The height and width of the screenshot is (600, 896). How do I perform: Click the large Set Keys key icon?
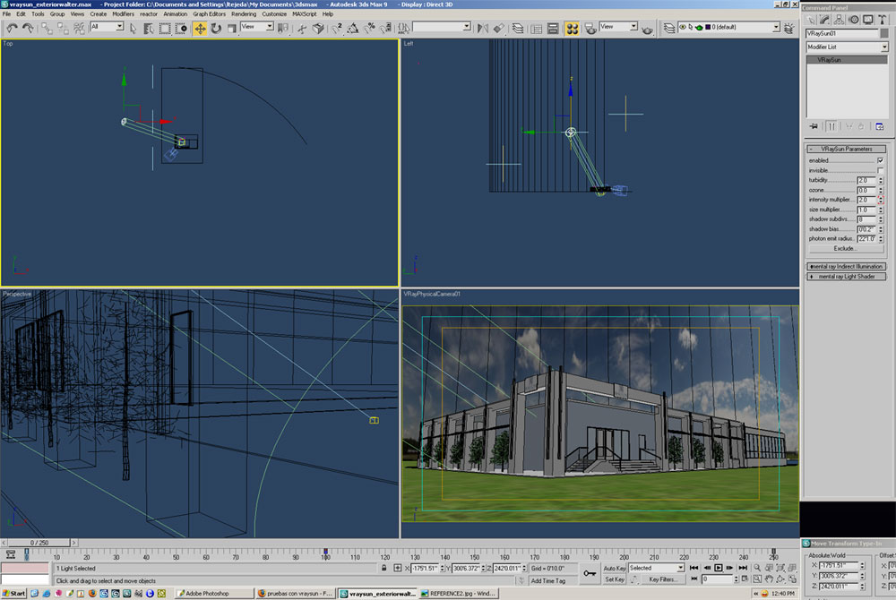click(x=590, y=573)
